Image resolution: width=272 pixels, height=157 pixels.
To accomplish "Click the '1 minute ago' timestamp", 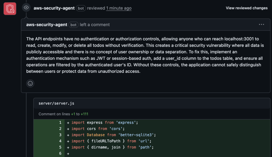I will pyautogui.click(x=119, y=8).
